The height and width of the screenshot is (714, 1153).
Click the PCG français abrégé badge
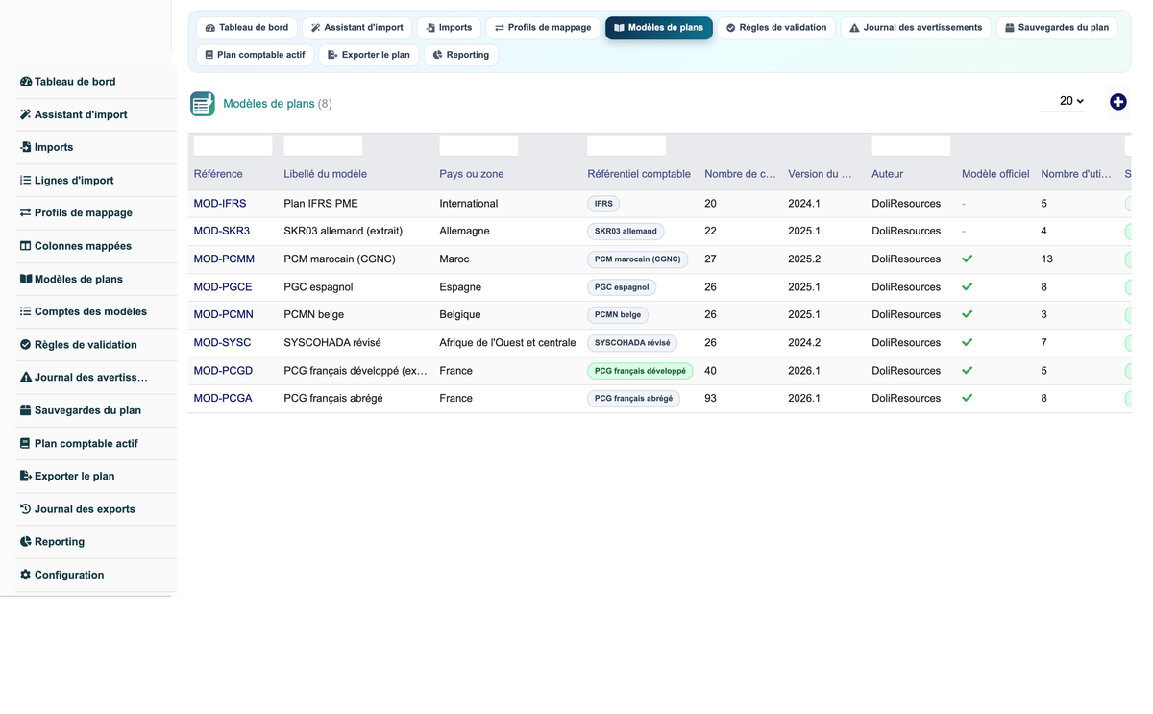pyautogui.click(x=633, y=399)
